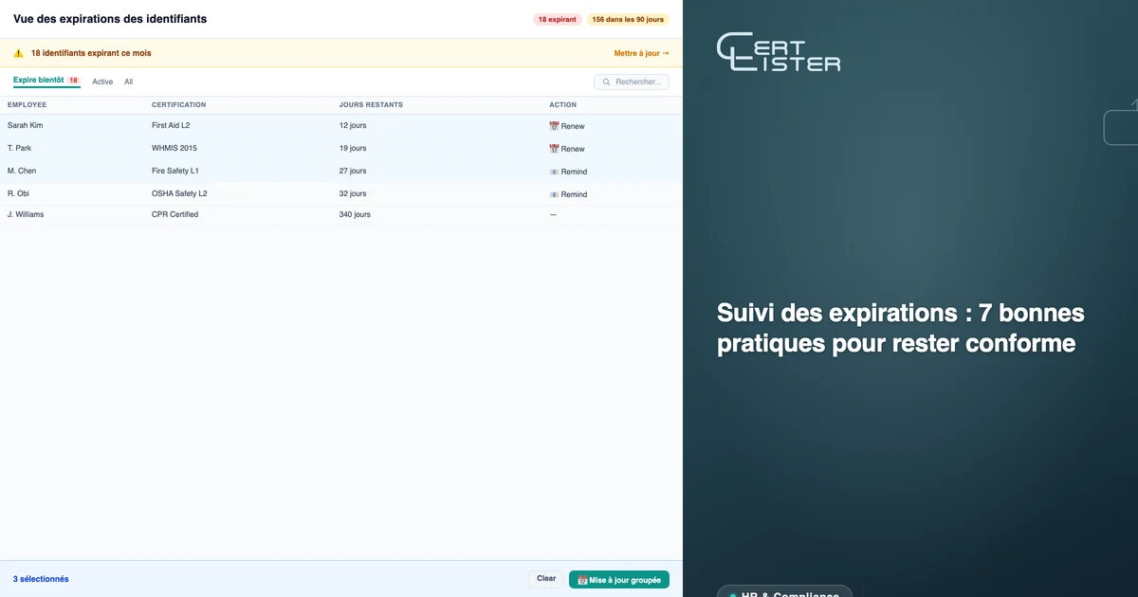Sort by the EMPLOYEE column header
The width and height of the screenshot is (1138, 597).
[x=27, y=104]
